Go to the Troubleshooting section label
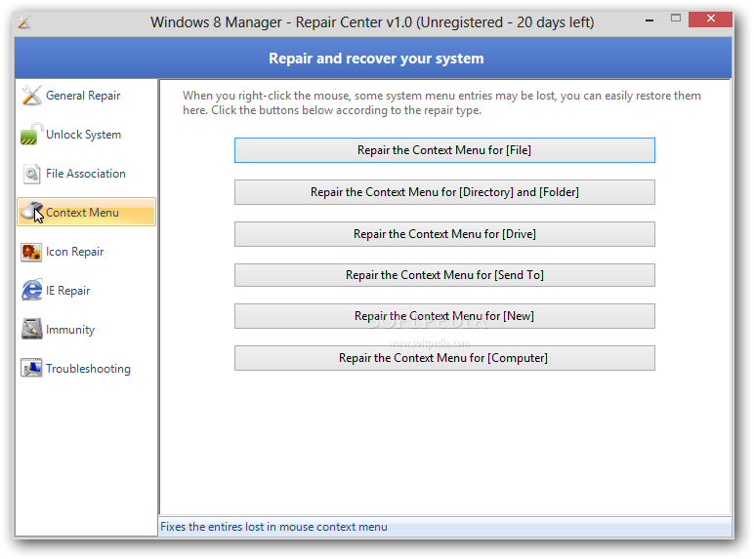Screen dimensions: 754x559 89,369
